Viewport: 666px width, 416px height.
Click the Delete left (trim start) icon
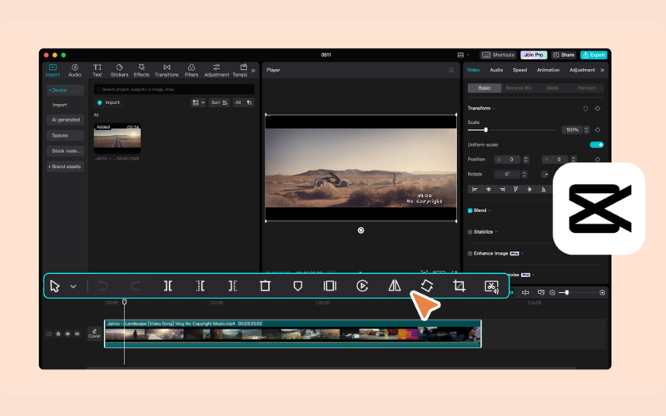pyautogui.click(x=201, y=286)
